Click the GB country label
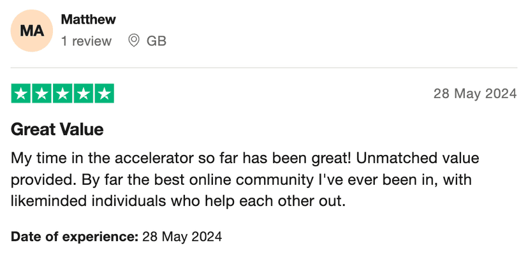The width and height of the screenshot is (528, 255). 156,41
